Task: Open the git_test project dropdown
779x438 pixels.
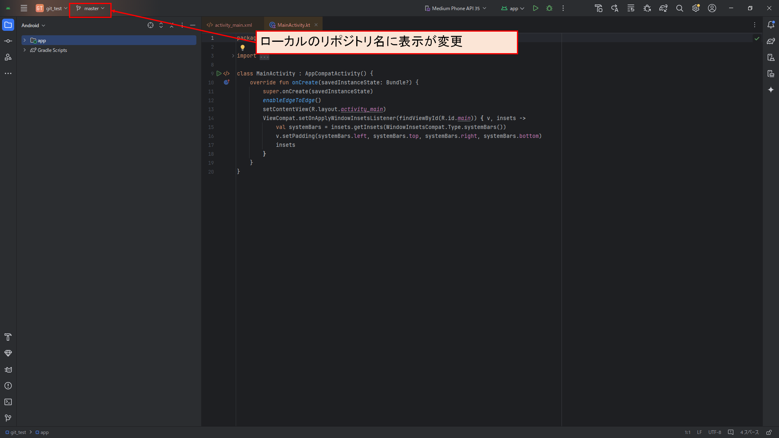Action: (x=52, y=8)
